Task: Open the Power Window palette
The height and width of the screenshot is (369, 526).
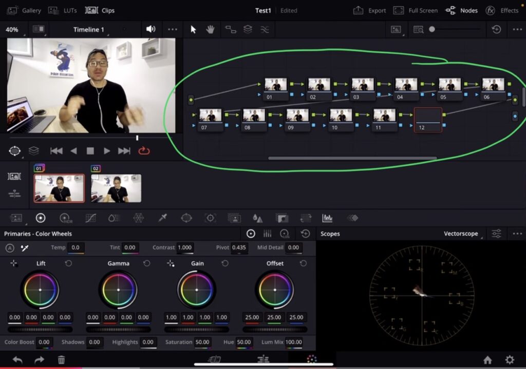Action: coord(186,218)
